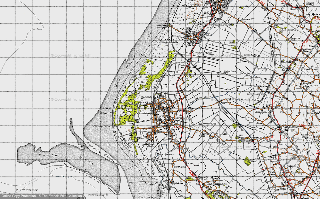Select the Ince Blundell label
The image size is (320, 199).
217,184
